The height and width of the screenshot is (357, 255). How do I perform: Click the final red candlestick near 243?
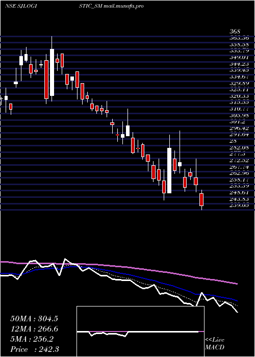201,199
